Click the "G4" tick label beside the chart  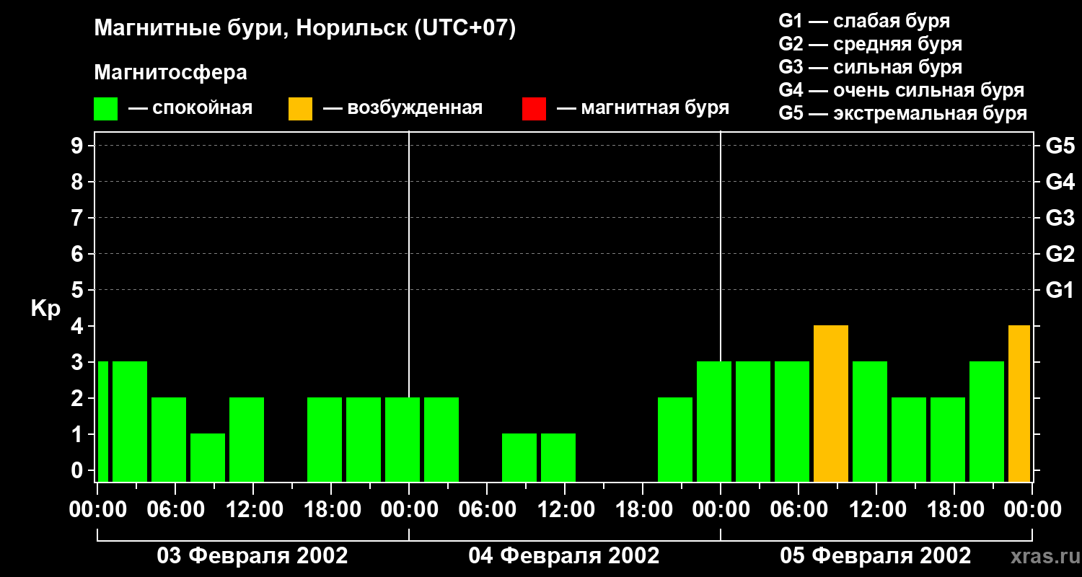(1060, 182)
